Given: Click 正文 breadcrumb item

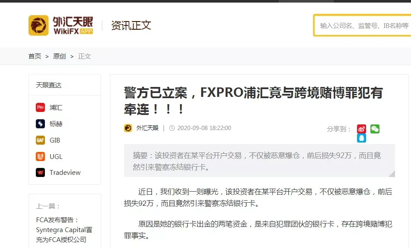Looking at the screenshot, I should (x=84, y=56).
